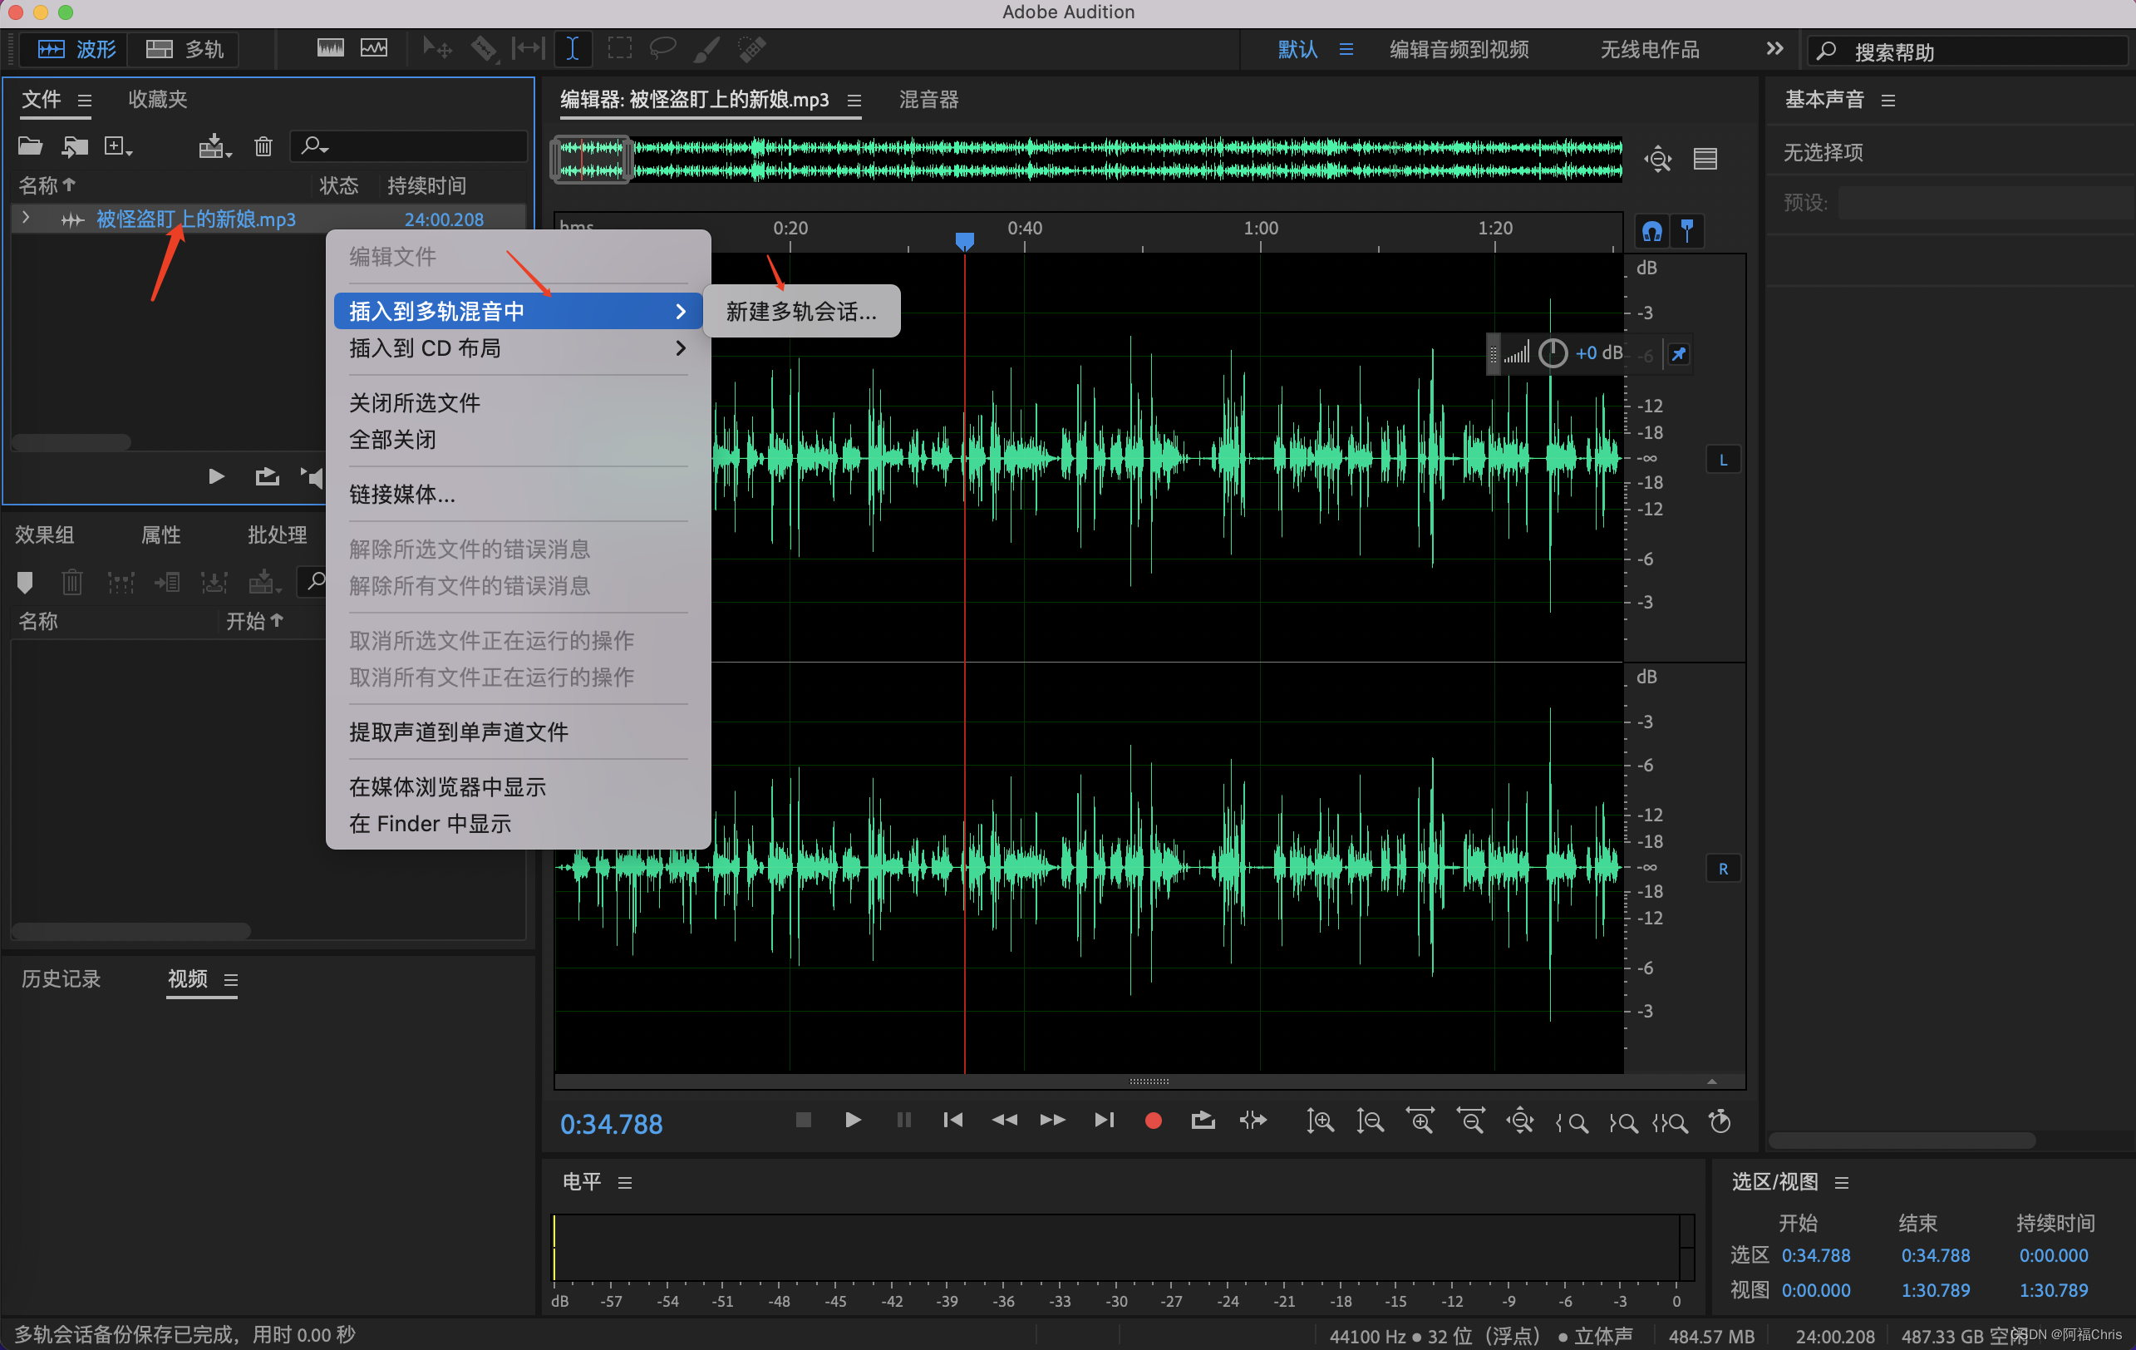This screenshot has width=2136, height=1350.
Task: Expand 插入到 CD 布局 submenu
Action: pos(518,348)
